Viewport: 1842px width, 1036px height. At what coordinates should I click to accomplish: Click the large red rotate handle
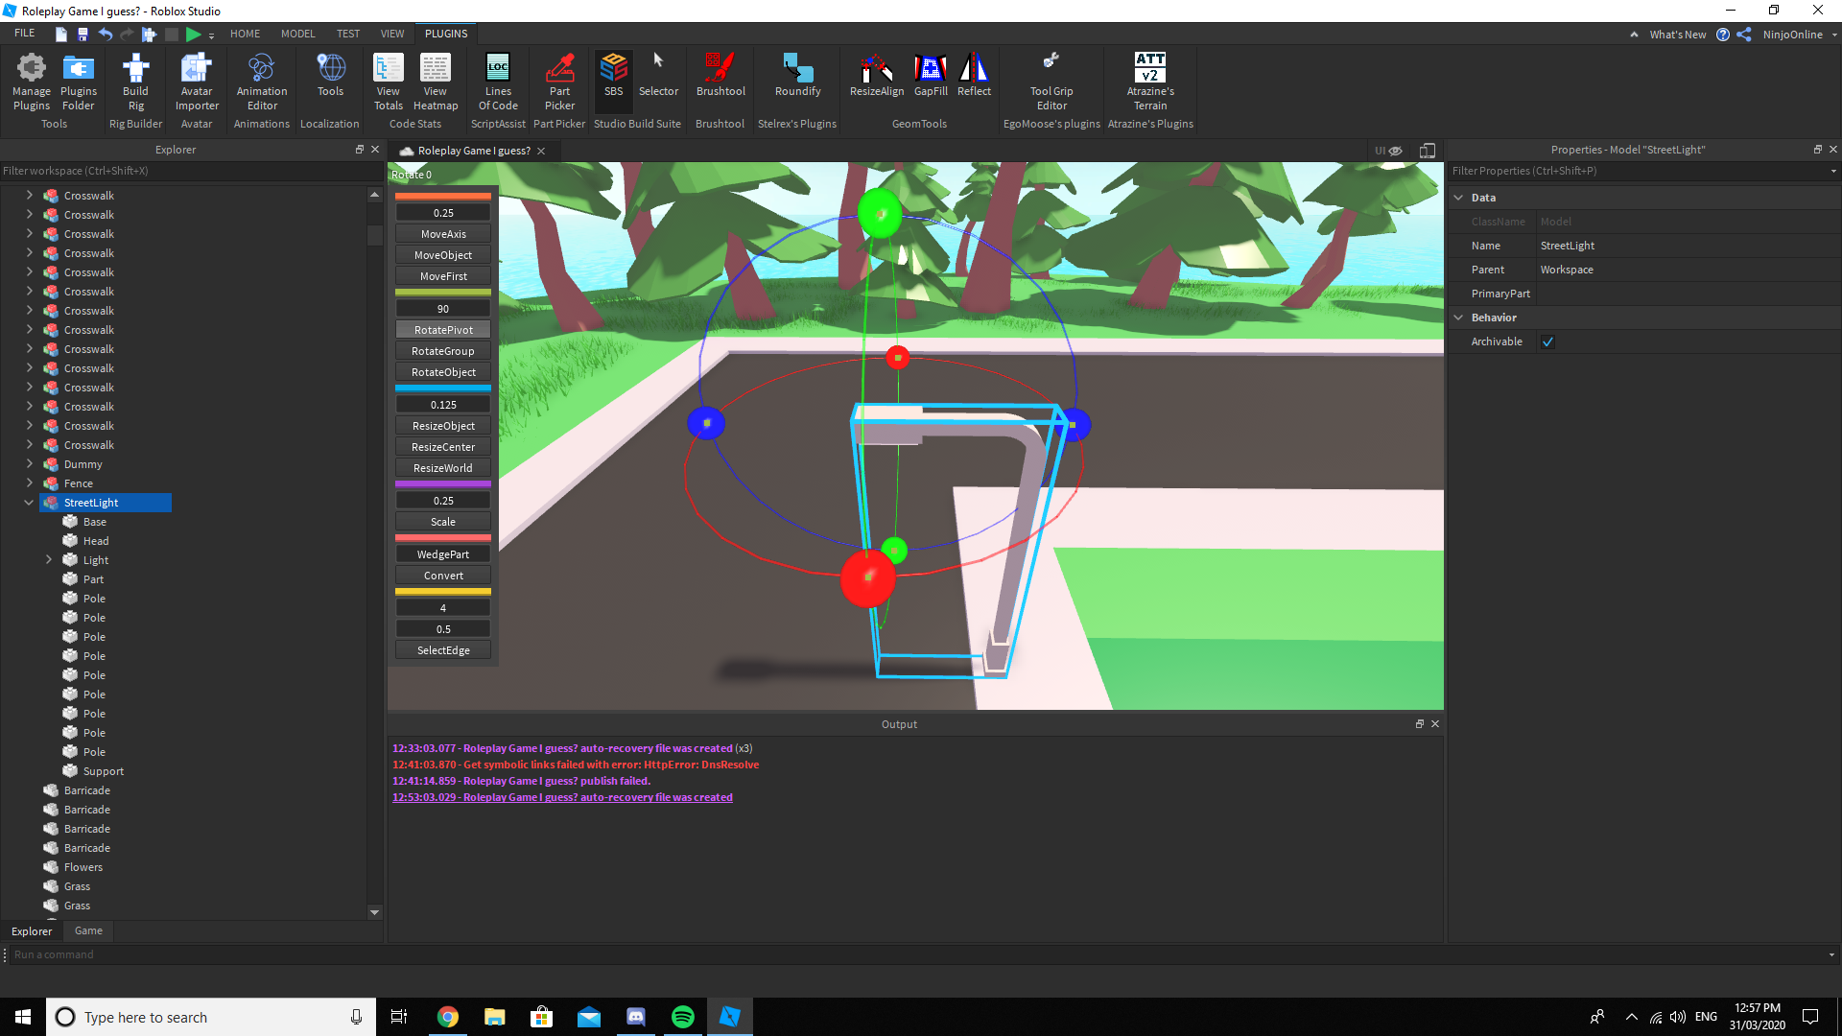pos(867,578)
